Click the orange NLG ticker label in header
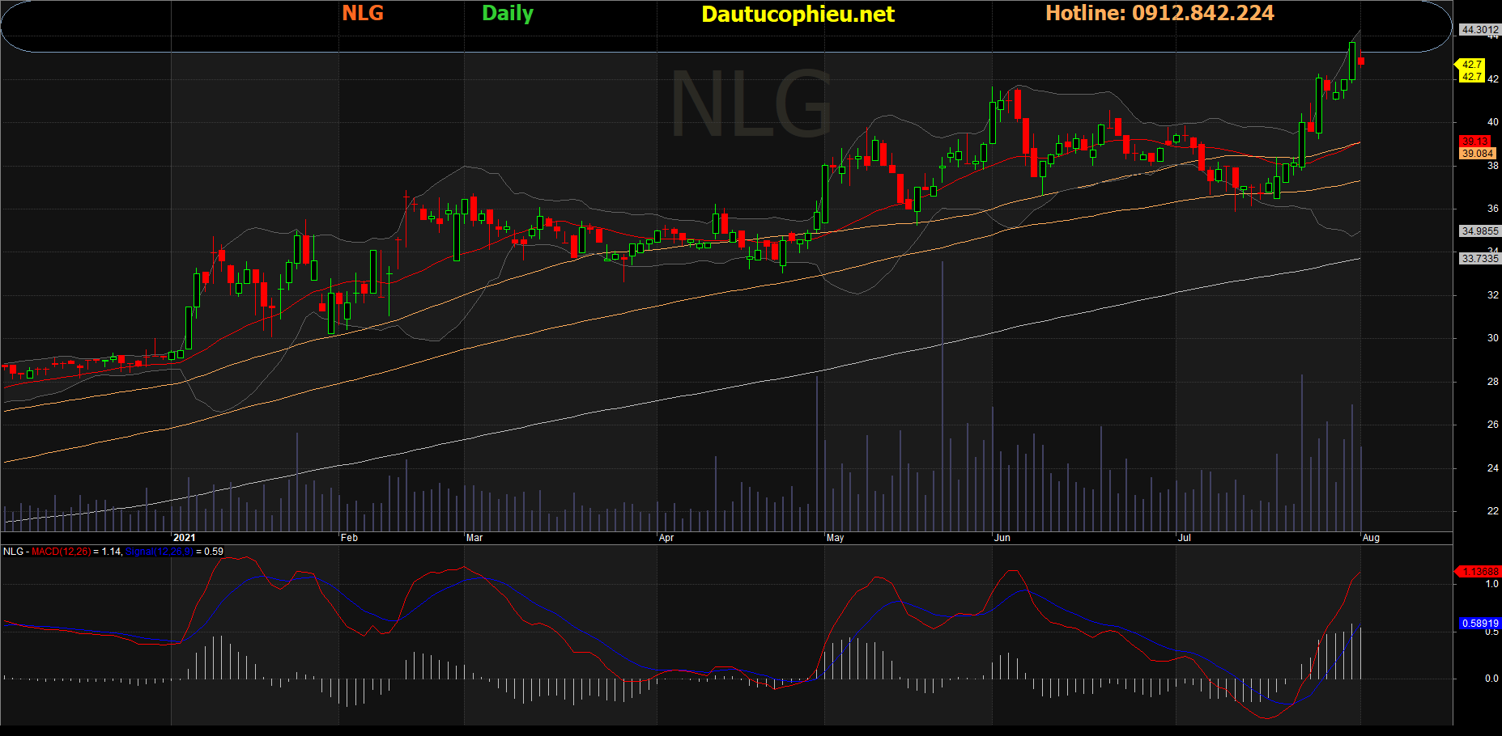This screenshot has height=736, width=1502. click(362, 14)
